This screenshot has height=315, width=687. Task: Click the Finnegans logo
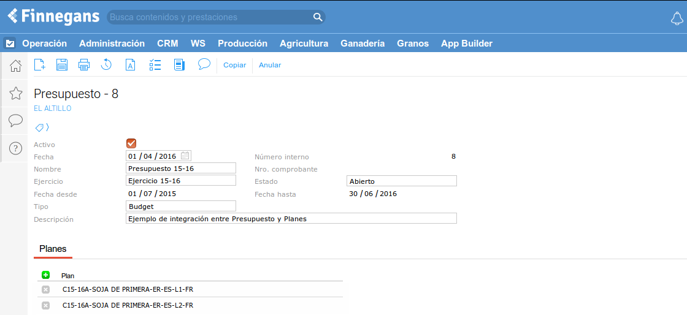coord(53,17)
